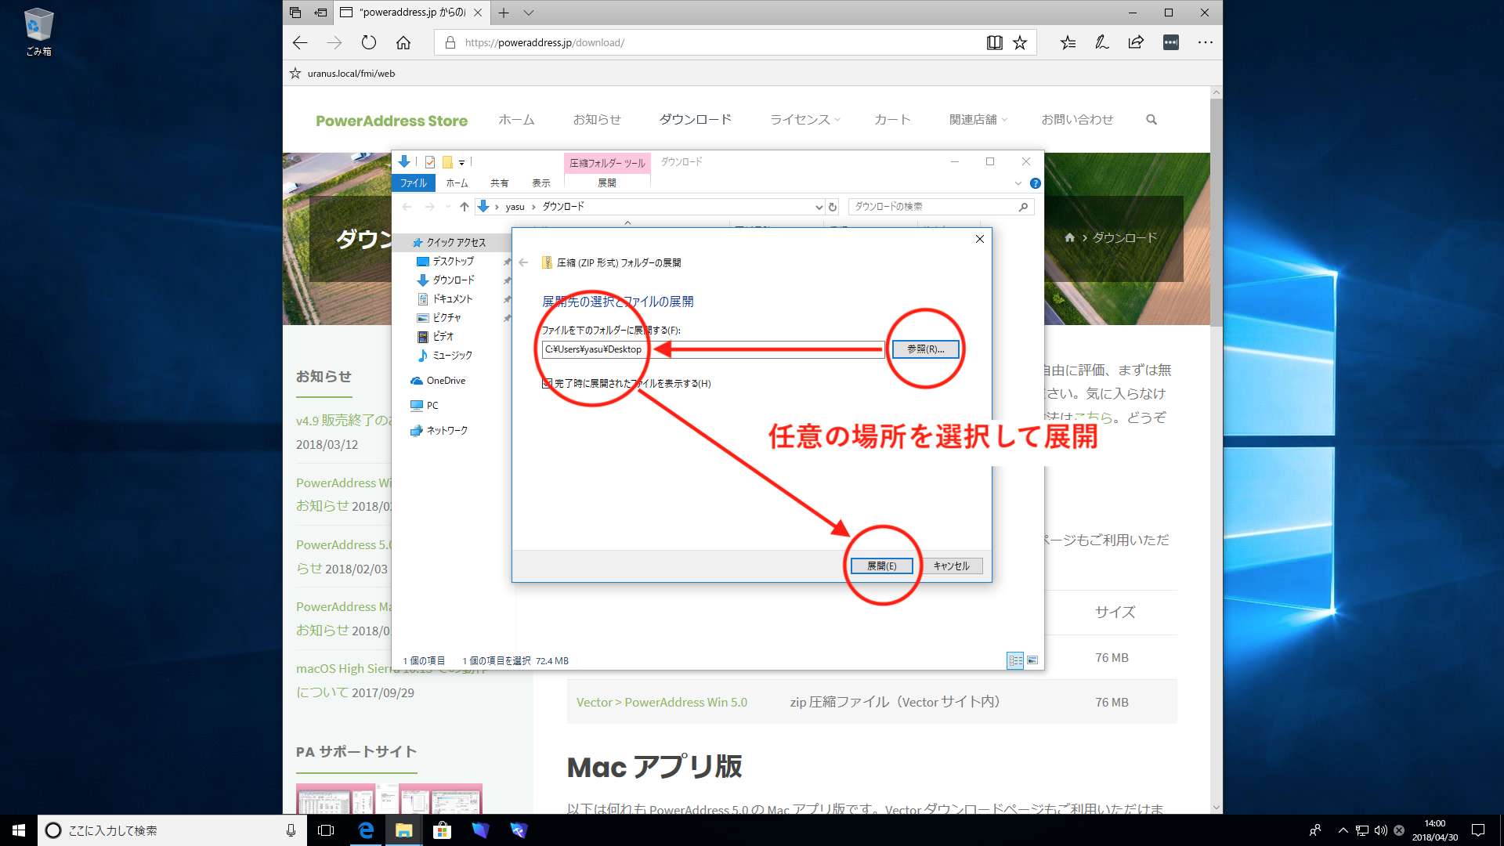Click the 展開(E) extract button

(881, 566)
